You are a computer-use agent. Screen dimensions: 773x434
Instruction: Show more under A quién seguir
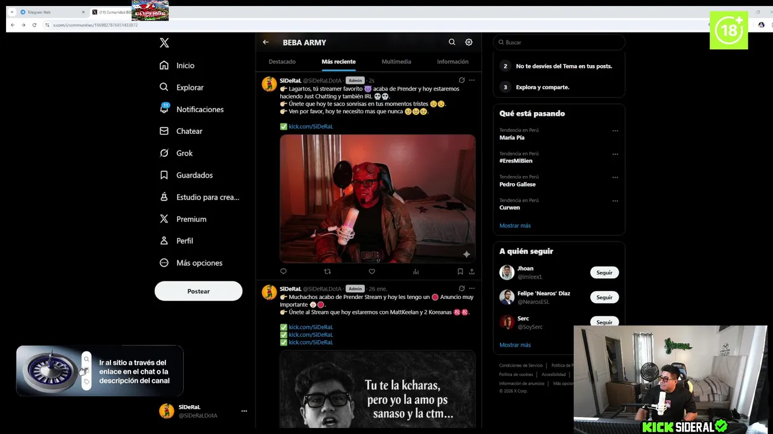[x=515, y=345]
